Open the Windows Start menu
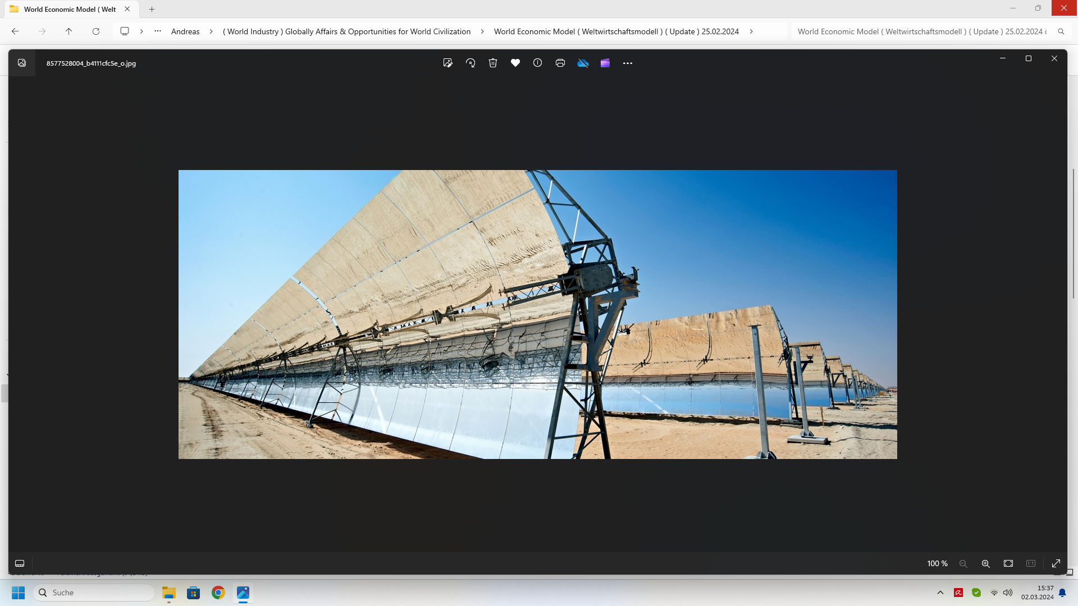 (x=18, y=593)
